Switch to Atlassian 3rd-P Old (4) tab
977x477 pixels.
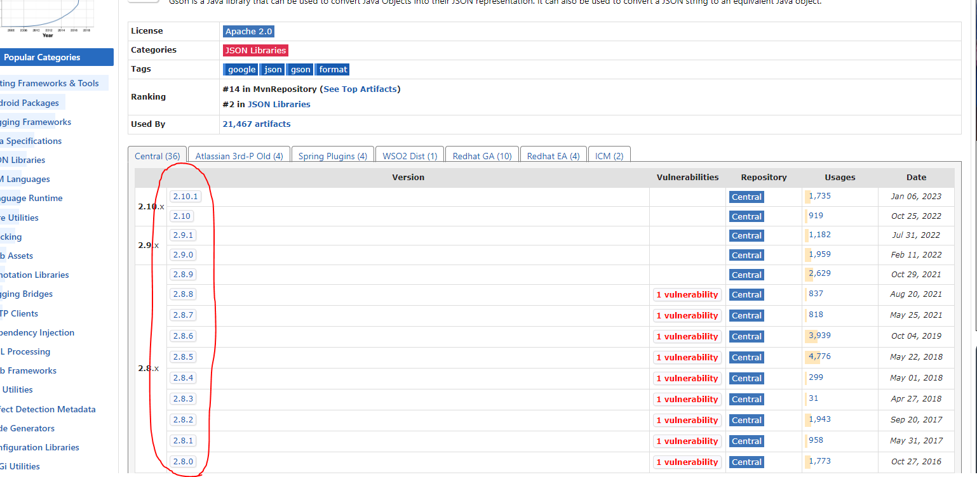[x=239, y=156]
